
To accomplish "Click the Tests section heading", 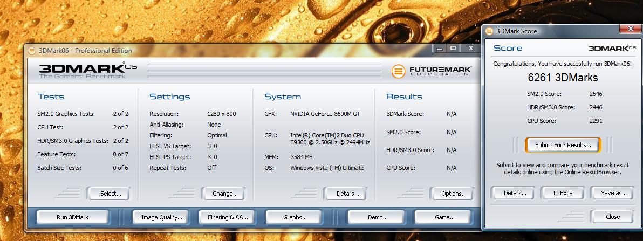I will point(51,97).
